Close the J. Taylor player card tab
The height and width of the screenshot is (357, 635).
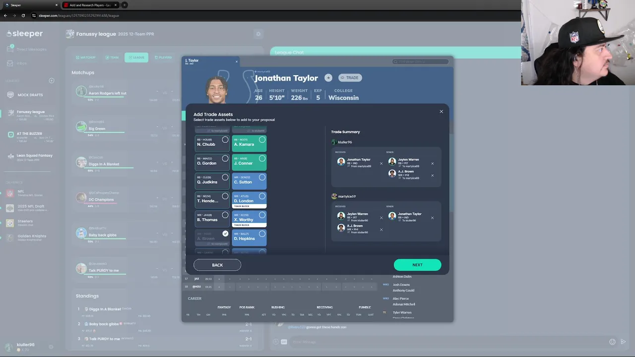(x=236, y=61)
